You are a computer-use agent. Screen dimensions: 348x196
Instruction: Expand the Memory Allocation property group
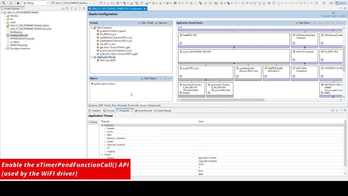[x=105, y=138]
